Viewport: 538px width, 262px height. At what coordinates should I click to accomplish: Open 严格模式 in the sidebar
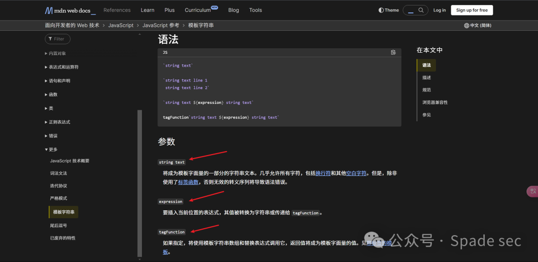tap(58, 198)
